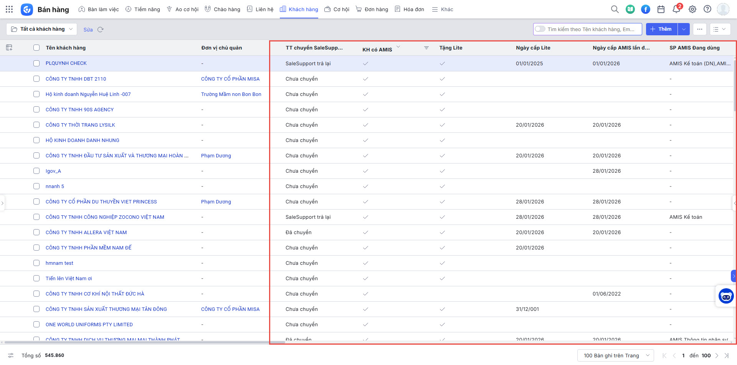Open the Khác menu in navigation
Image resolution: width=737 pixels, height=365 pixels.
(x=443, y=9)
